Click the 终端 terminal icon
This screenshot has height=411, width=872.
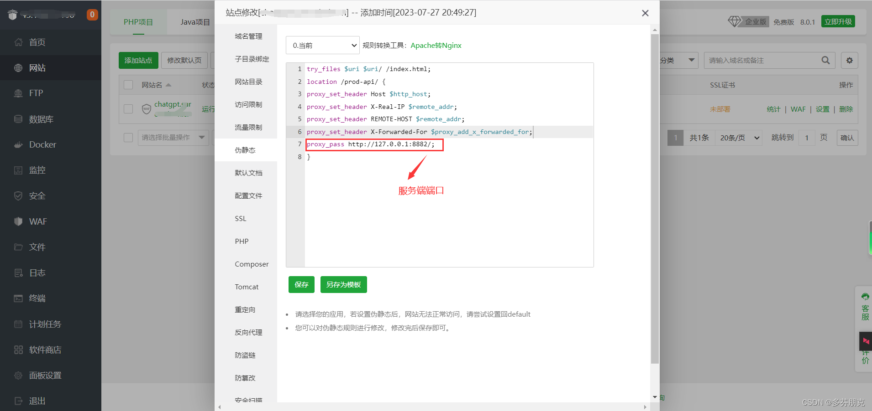point(18,298)
